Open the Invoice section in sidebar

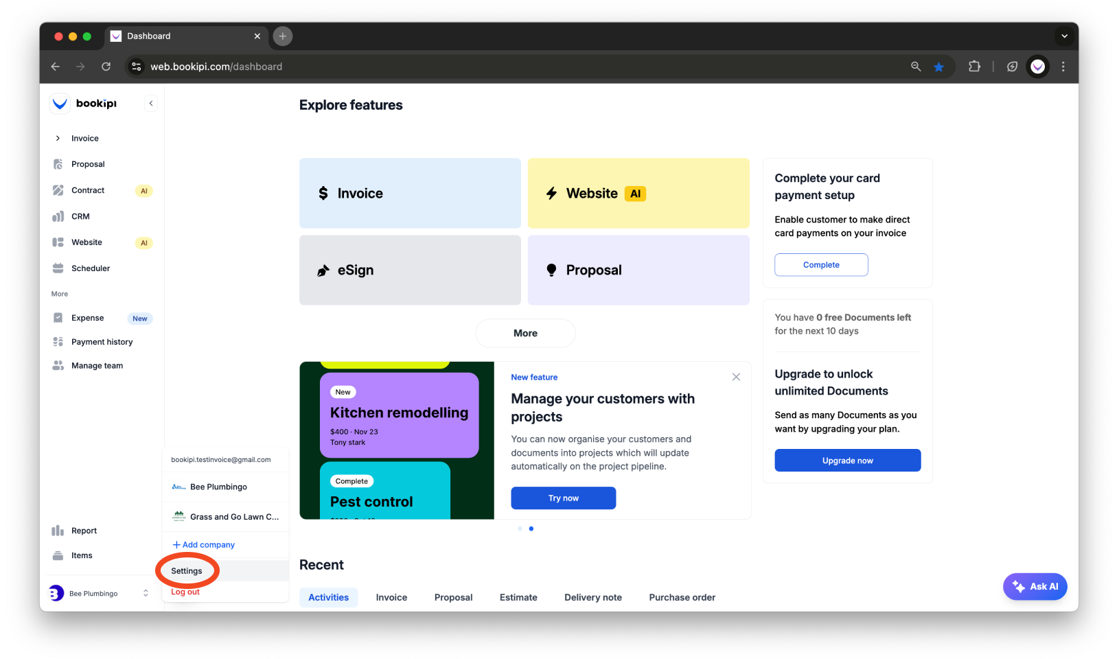(x=84, y=138)
